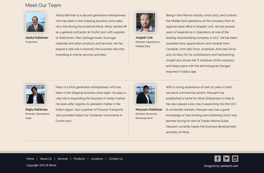Click 'Copyright 2015 © Minar' text
This screenshot has height=173, width=264.
[42, 165]
